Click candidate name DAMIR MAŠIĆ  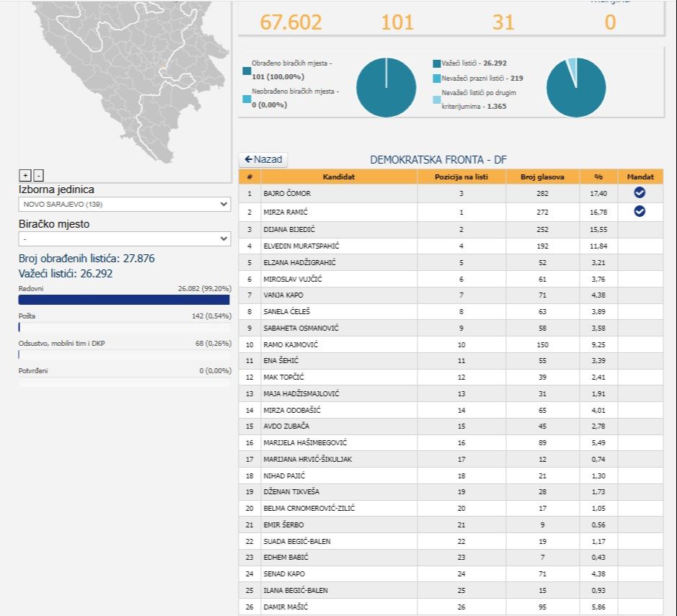click(286, 607)
